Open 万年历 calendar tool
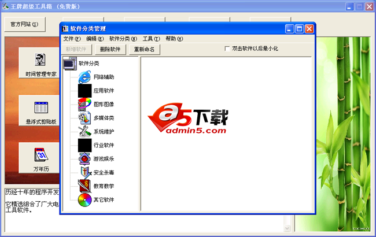Screen dimensions: 376x237 tap(39, 158)
